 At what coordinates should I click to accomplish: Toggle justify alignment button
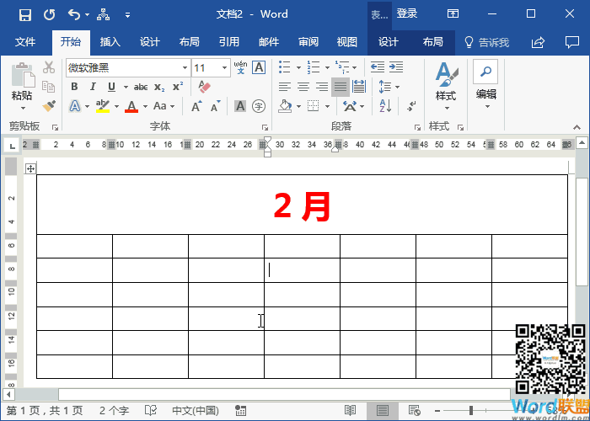341,88
